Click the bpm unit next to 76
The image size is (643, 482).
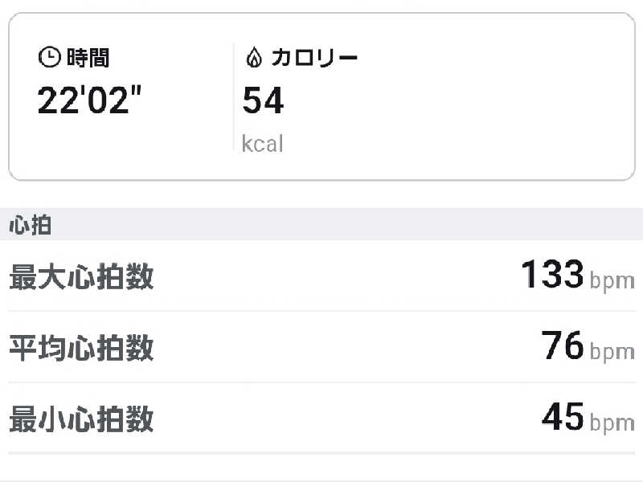[x=612, y=352]
